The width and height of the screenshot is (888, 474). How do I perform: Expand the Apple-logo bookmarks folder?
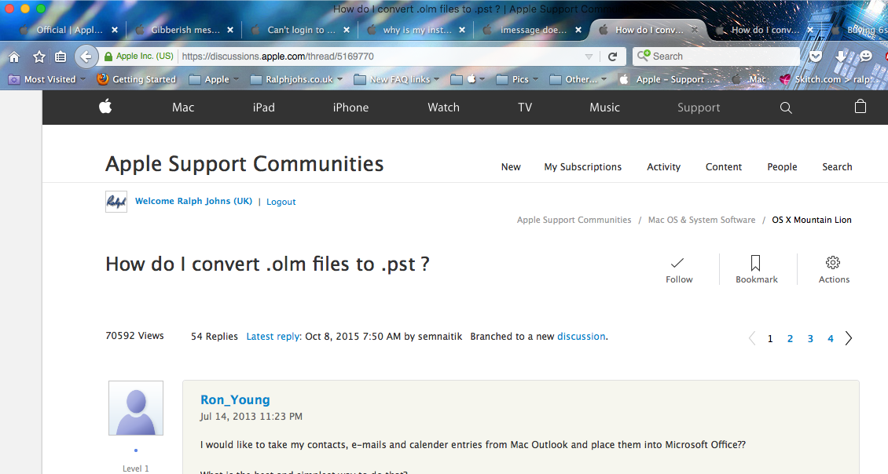click(x=468, y=79)
